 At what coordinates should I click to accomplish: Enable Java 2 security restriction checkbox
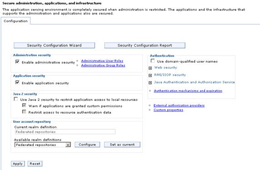pyautogui.click(x=16, y=99)
